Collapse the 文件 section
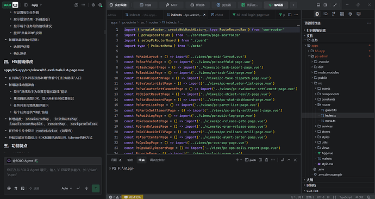This screenshot has width=375, height=199. pos(337,36)
